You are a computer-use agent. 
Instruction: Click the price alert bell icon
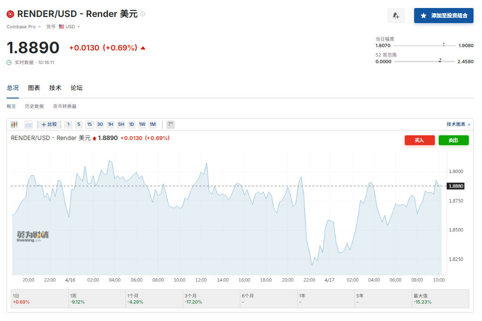point(396,16)
